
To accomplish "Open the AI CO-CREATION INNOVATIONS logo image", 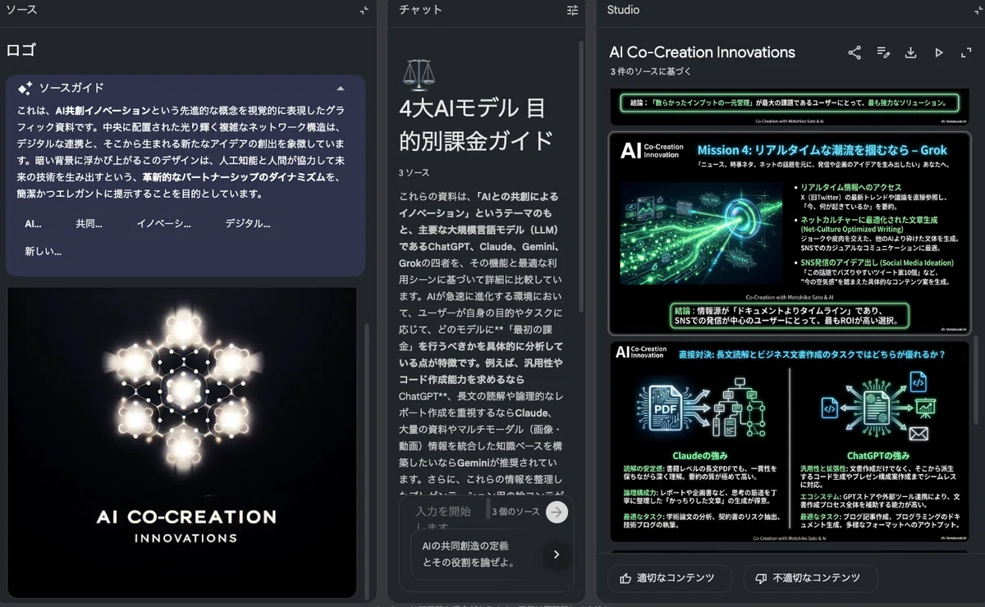I will (182, 442).
